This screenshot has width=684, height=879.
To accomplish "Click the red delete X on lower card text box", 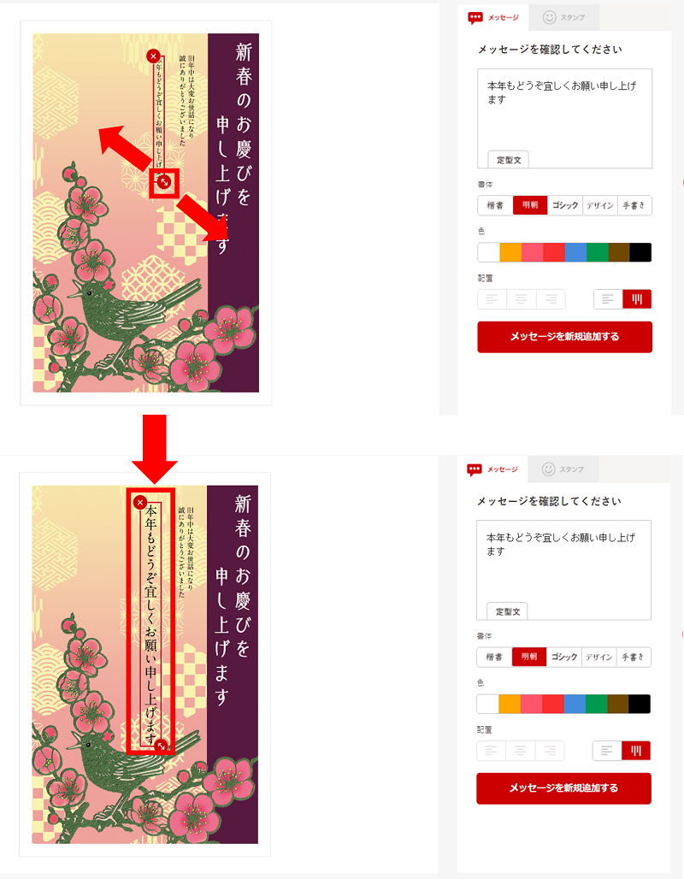I will click(x=140, y=502).
